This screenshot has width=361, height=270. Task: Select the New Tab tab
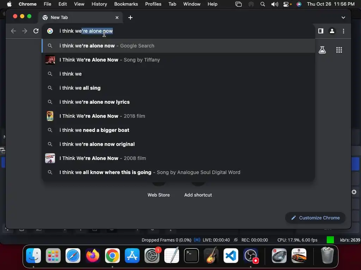coord(80,18)
